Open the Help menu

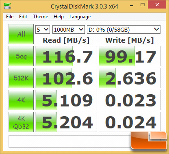58,17
